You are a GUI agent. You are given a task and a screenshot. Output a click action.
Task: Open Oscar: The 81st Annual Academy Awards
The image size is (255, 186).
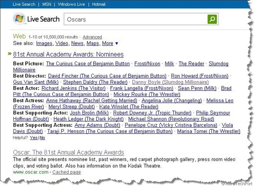tap(69, 153)
